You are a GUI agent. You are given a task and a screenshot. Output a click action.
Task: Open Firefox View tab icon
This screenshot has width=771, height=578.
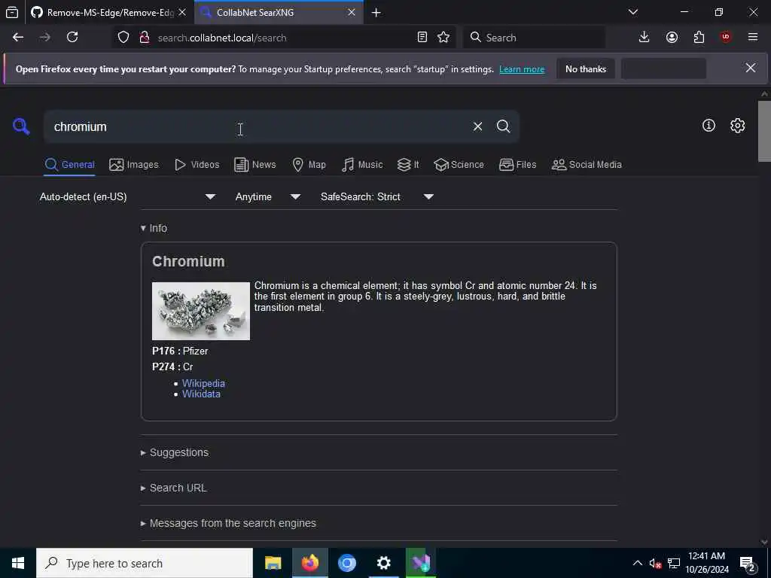(12, 13)
